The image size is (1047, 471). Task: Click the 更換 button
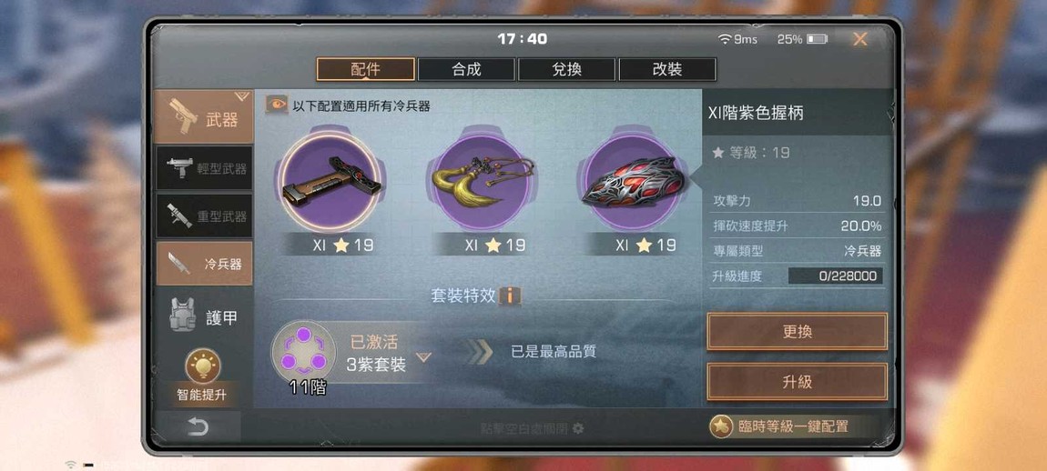pos(798,332)
